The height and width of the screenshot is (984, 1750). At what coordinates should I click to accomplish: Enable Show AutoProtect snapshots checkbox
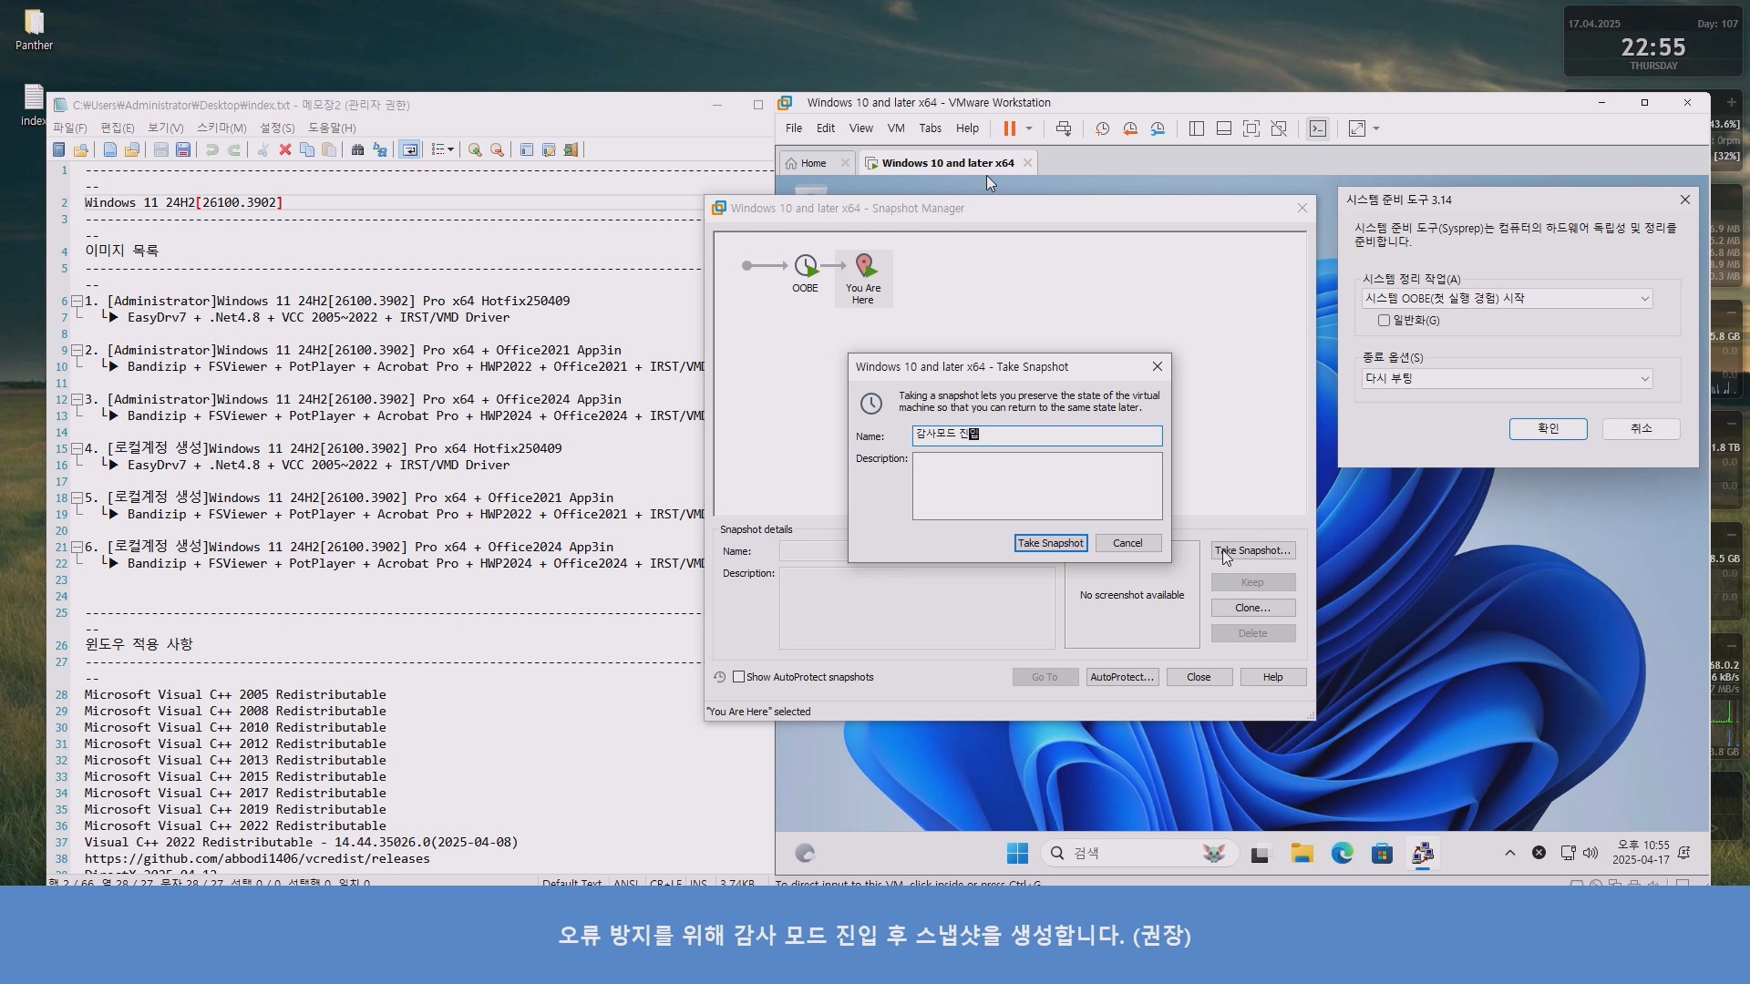click(x=739, y=677)
